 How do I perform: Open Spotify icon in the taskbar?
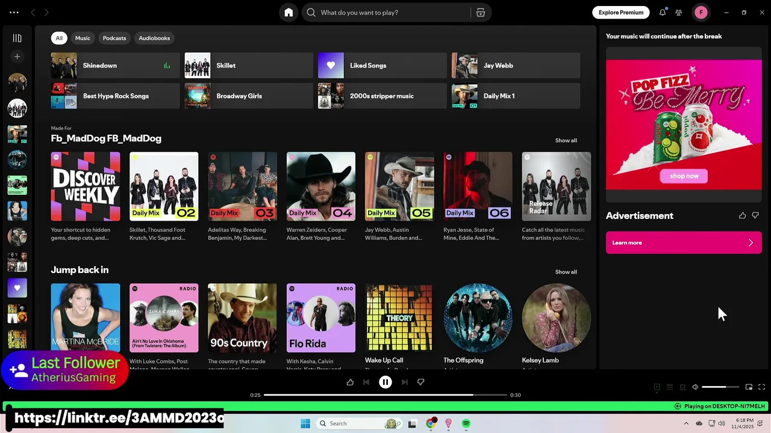coord(466,423)
